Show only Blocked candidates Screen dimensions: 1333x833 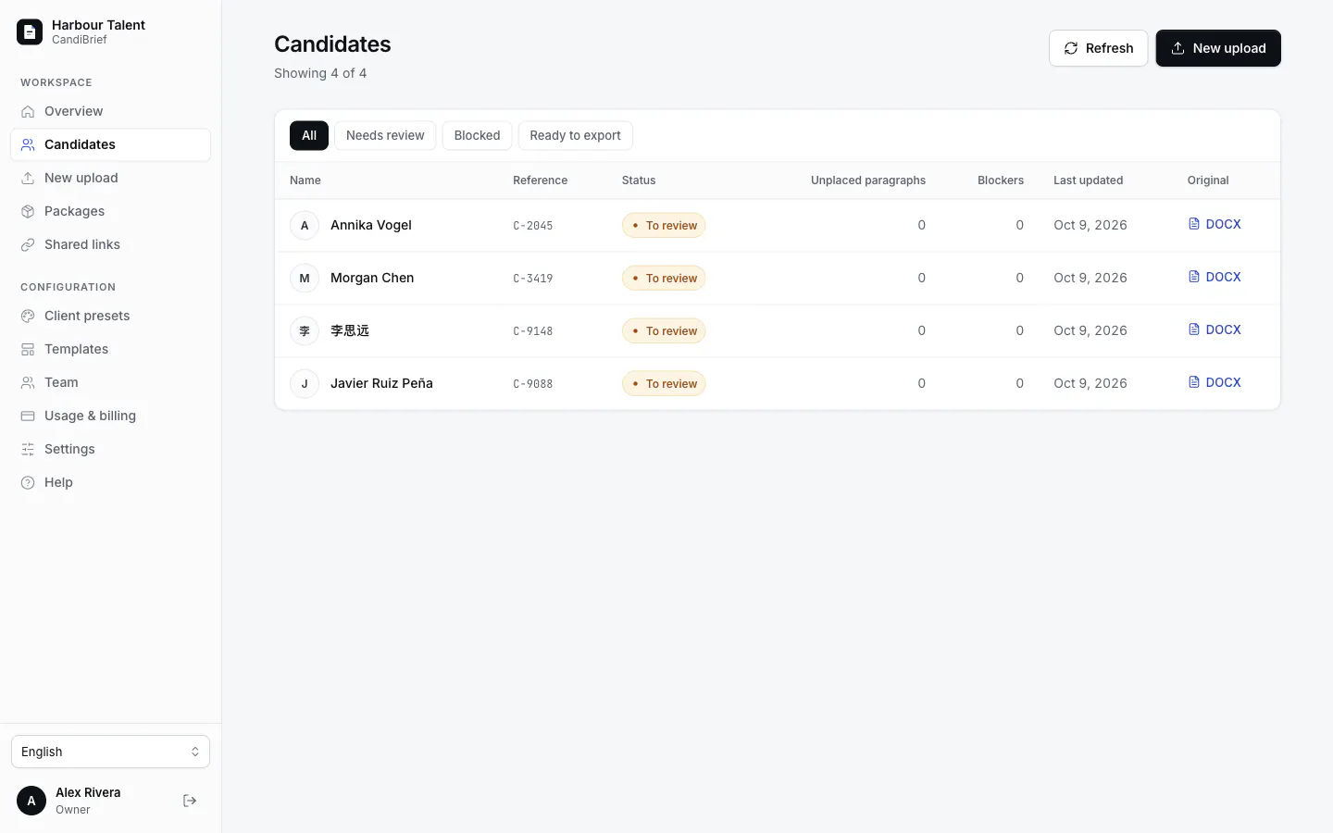pos(477,135)
